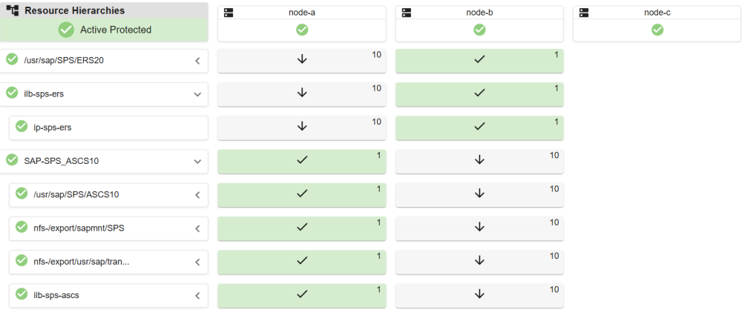Collapse the ilb-sps-ers hierarchy
The image size is (742, 313).
click(197, 93)
